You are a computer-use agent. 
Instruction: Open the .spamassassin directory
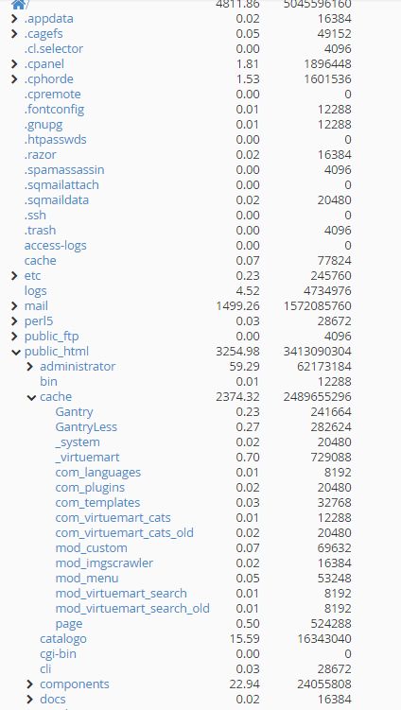[64, 170]
